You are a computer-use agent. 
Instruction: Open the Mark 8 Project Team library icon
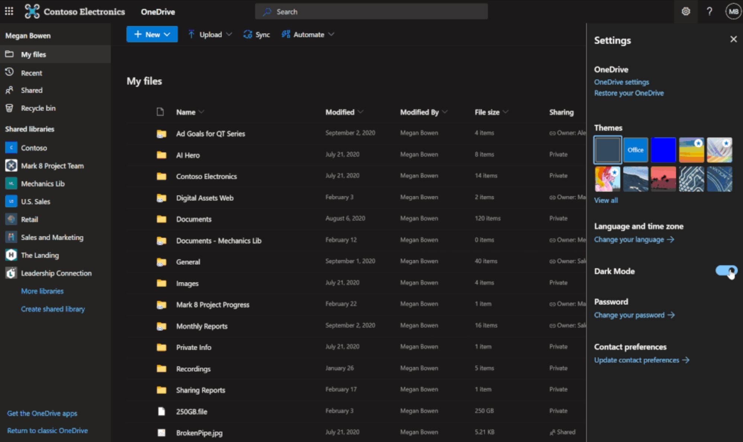[11, 165]
